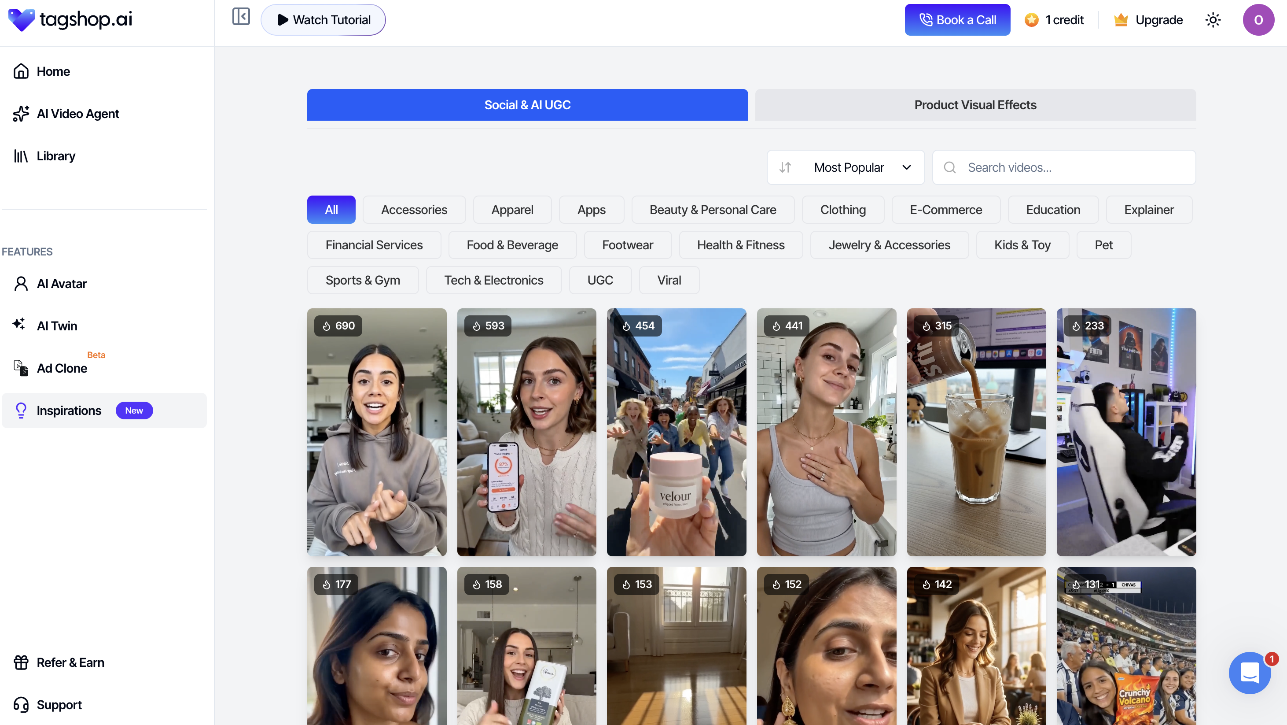1287x725 pixels.
Task: Open AI Avatar feature
Action: 104,284
